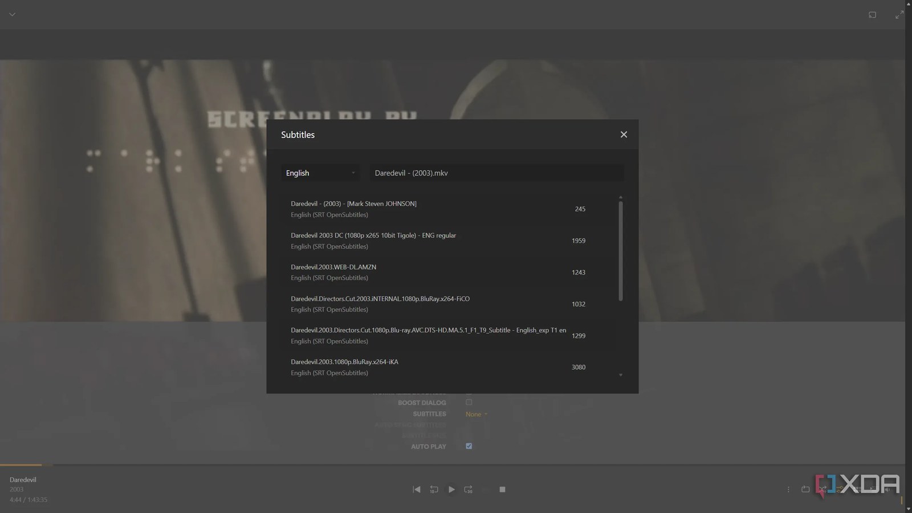Viewport: 912px width, 513px height.
Task: Click the download count 1243
Action: click(579, 272)
